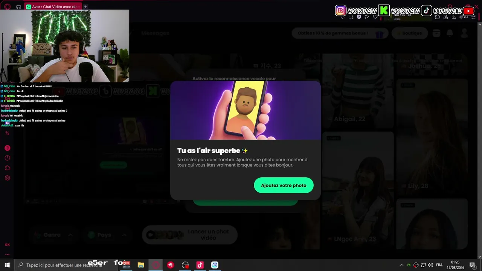This screenshot has width=482, height=271.
Task: Open a new browser tab
Action: click(x=85, y=7)
